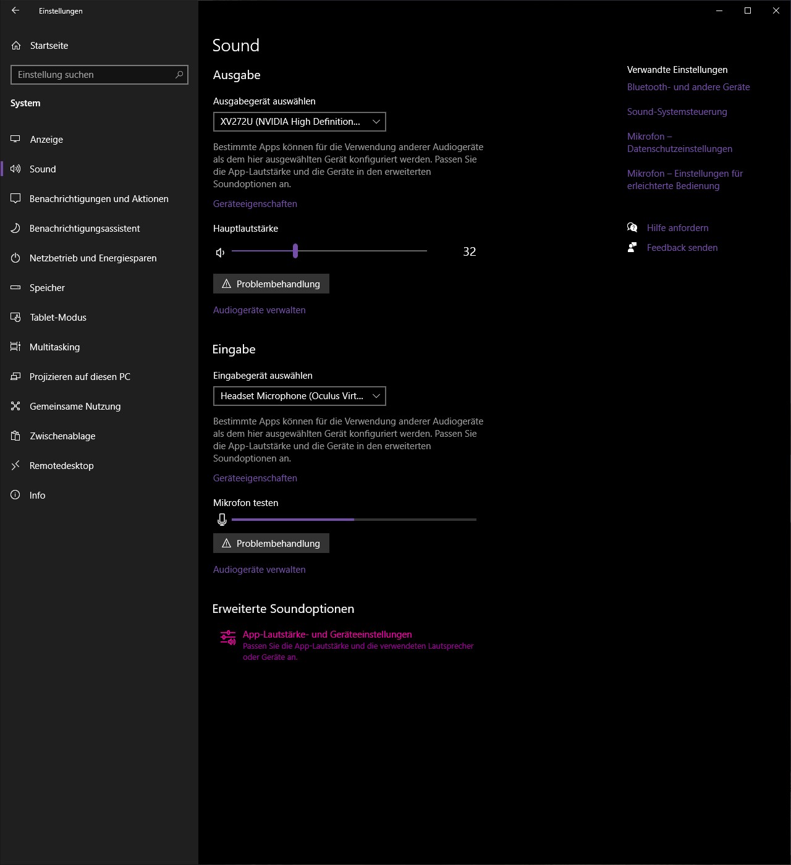Expand the Eingabegerät Headset Microphone dropdown
Viewport: 791px width, 865px height.
[299, 396]
